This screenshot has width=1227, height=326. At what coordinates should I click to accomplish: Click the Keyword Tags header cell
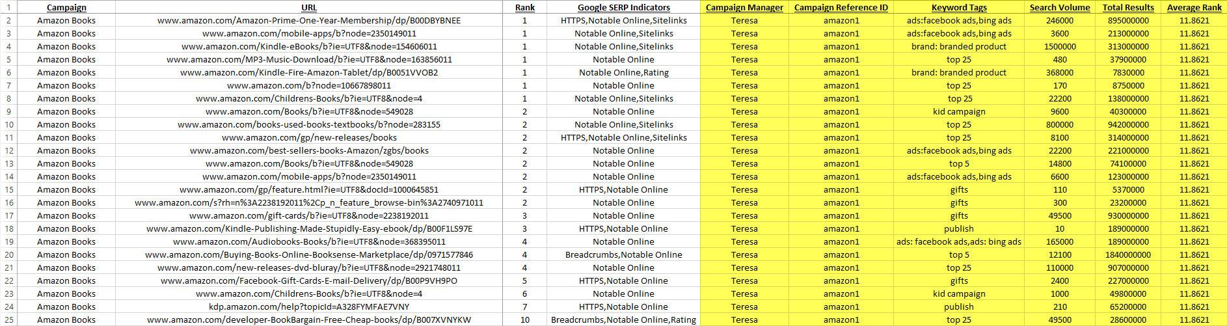pyautogui.click(x=959, y=7)
